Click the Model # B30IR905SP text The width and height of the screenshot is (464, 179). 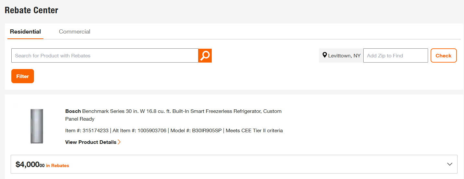tap(196, 131)
